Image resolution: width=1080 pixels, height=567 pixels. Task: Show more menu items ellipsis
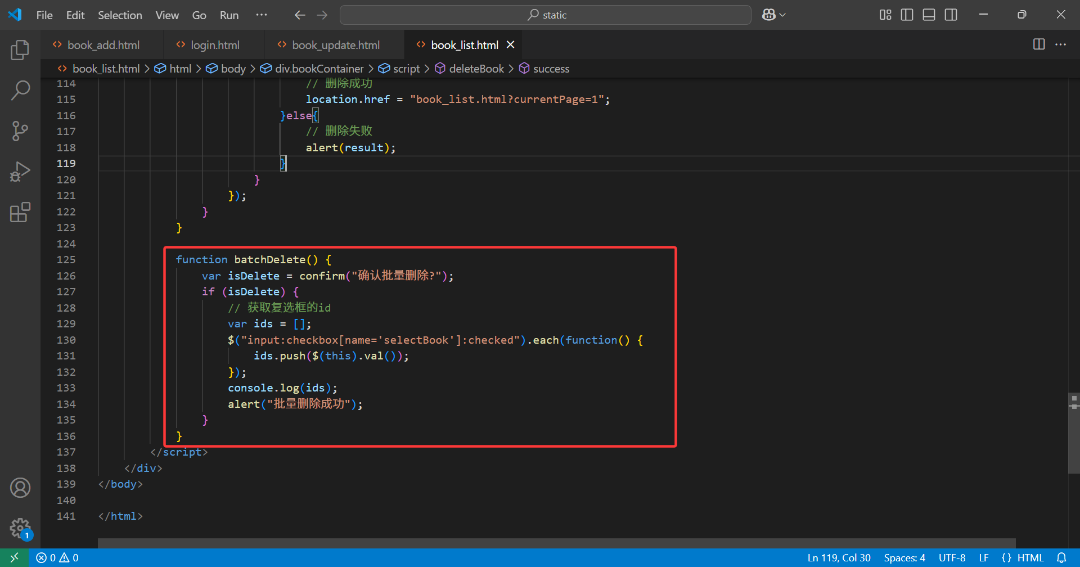pos(262,15)
